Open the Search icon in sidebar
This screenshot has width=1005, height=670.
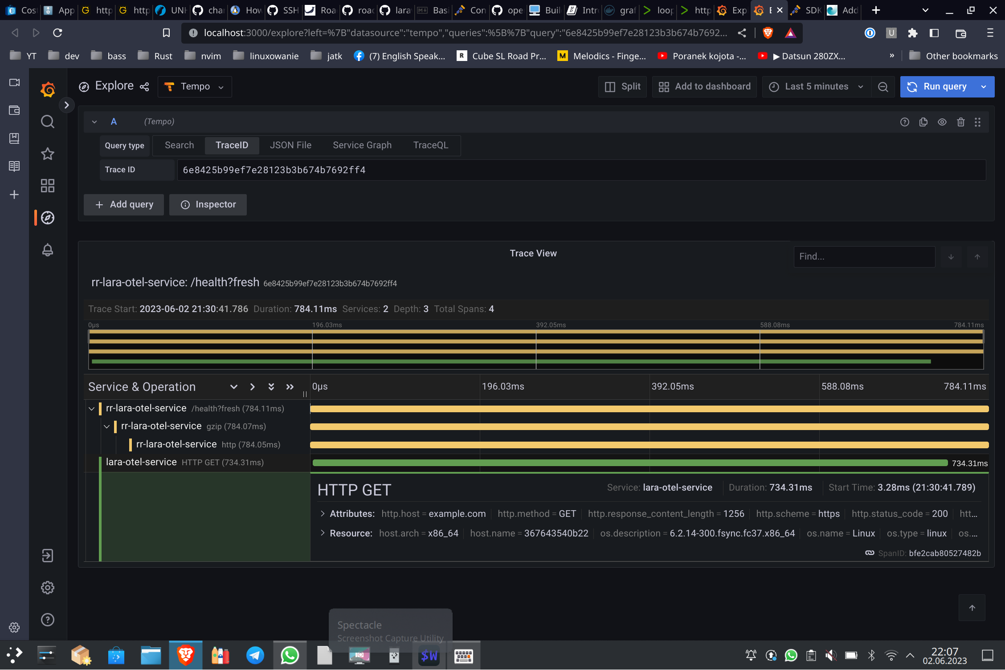coord(47,122)
